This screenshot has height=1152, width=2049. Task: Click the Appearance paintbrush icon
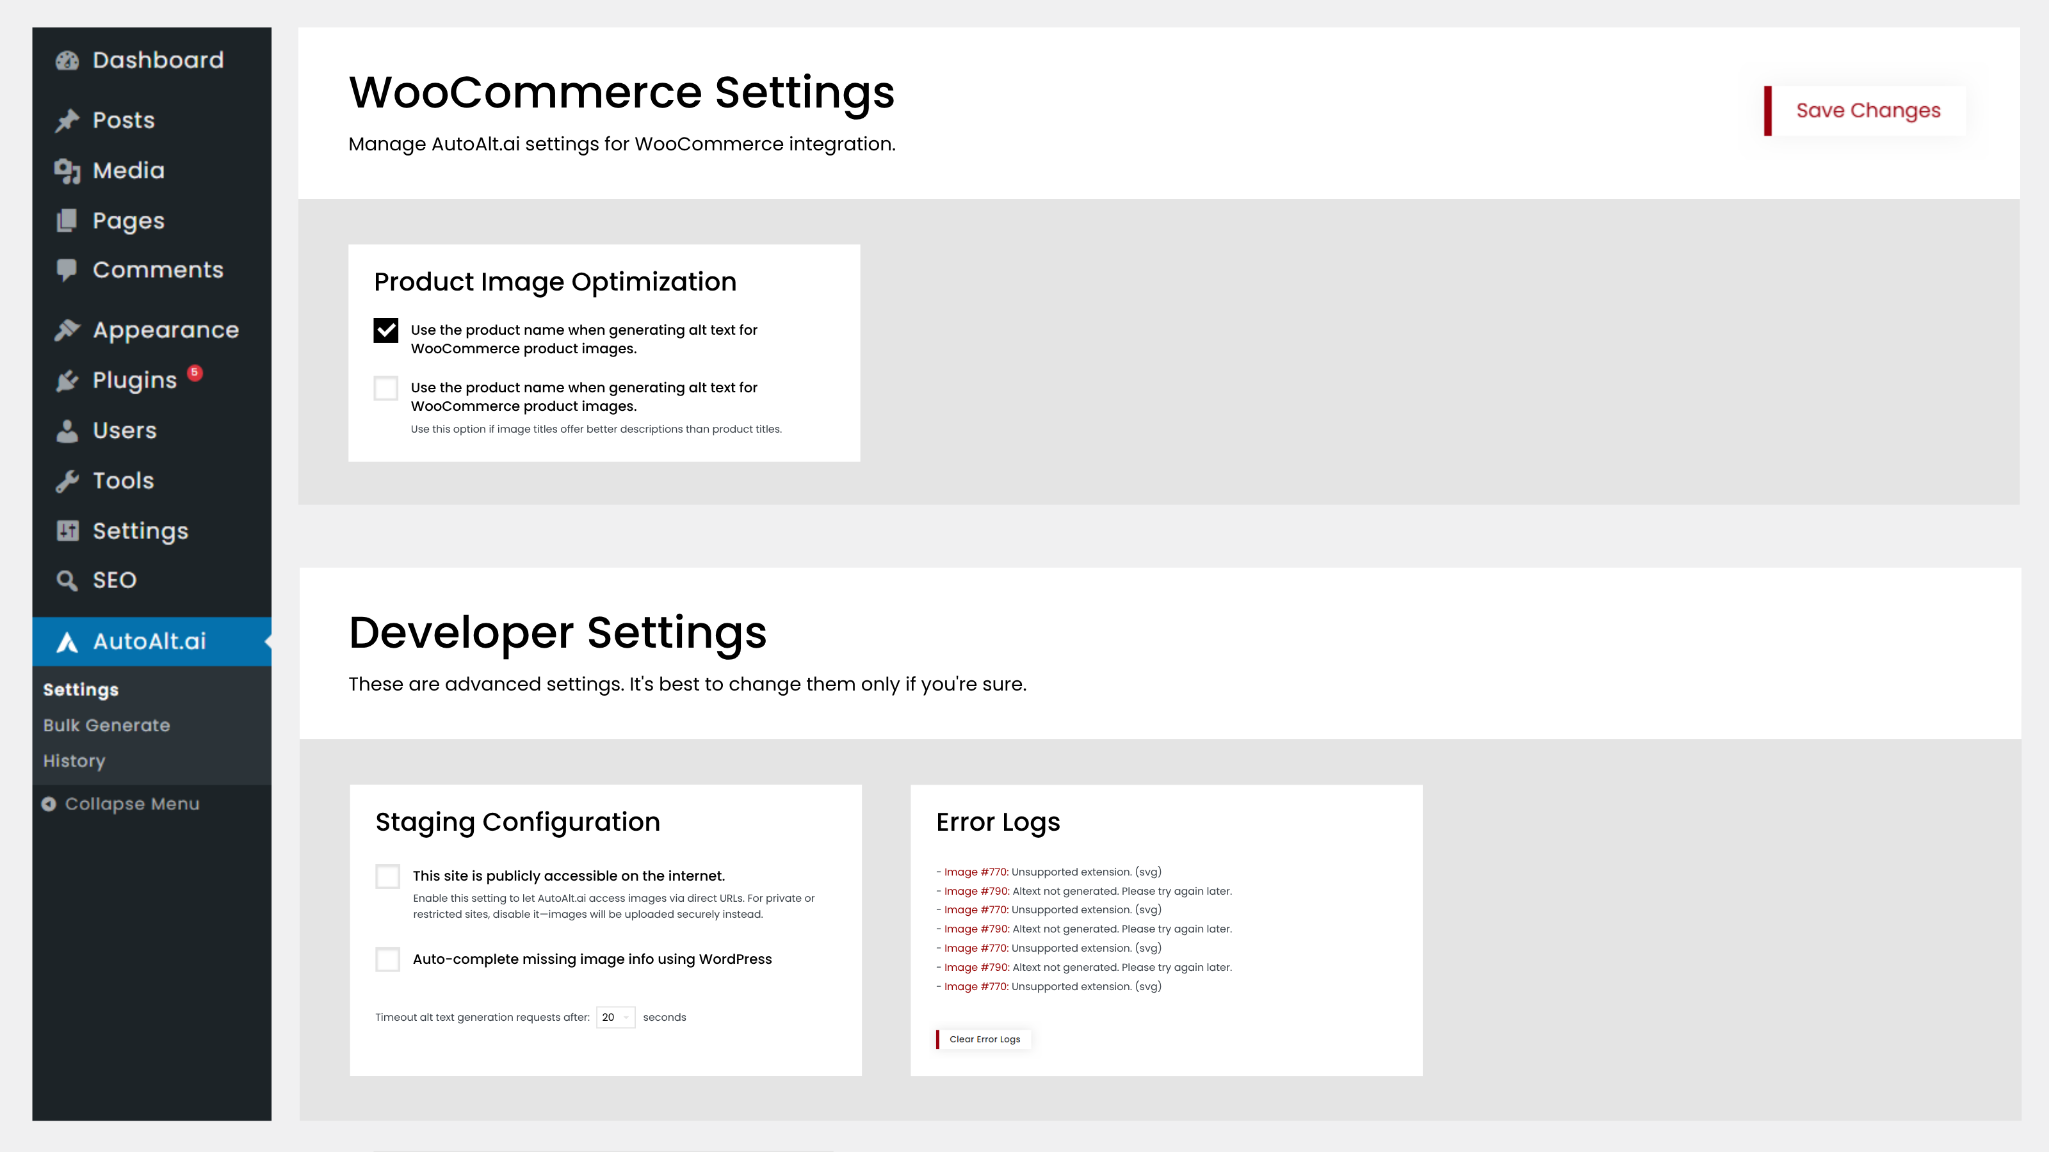pos(67,330)
